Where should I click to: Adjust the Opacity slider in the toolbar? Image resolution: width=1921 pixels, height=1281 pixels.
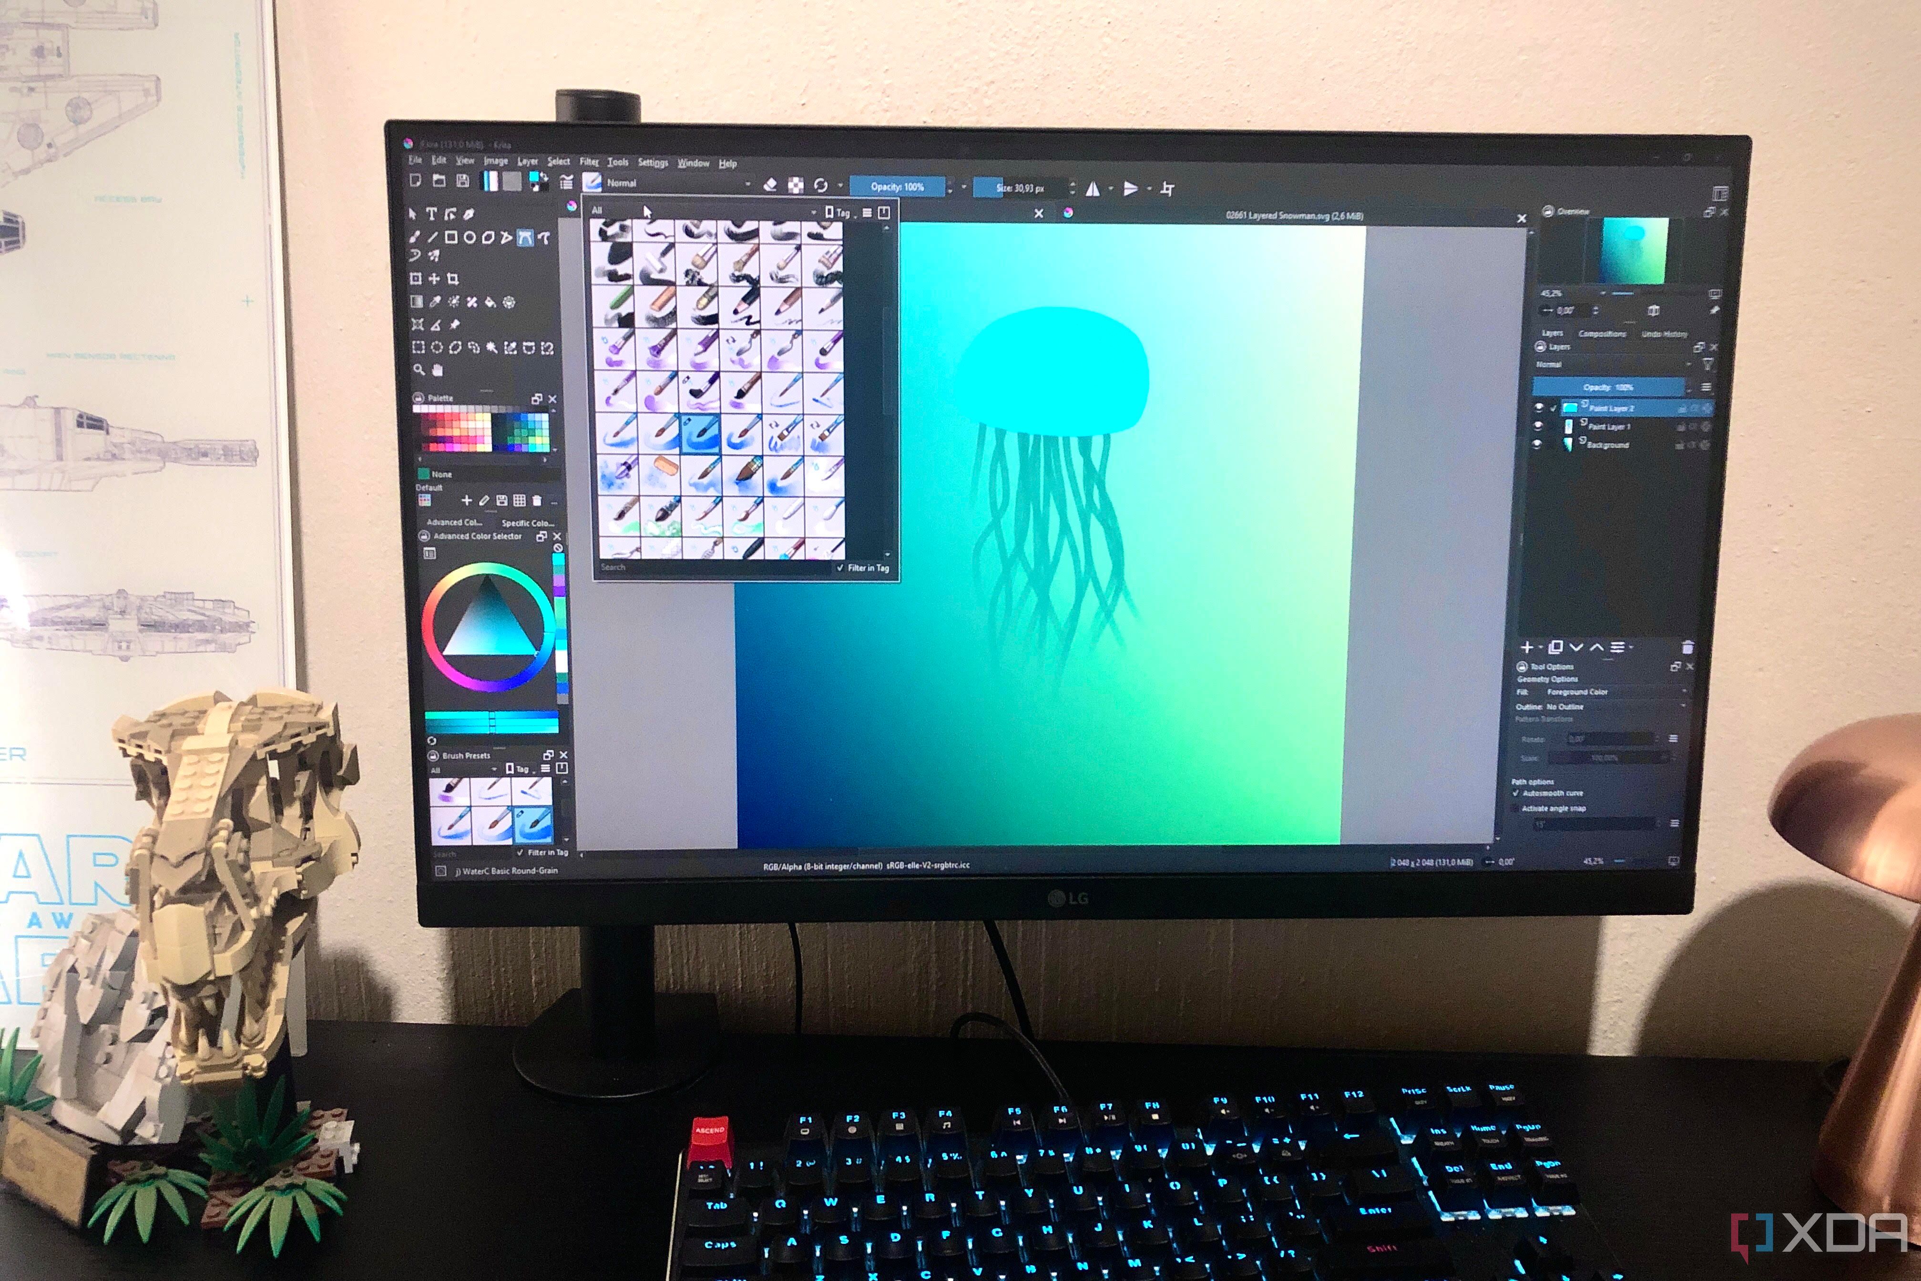tap(899, 185)
